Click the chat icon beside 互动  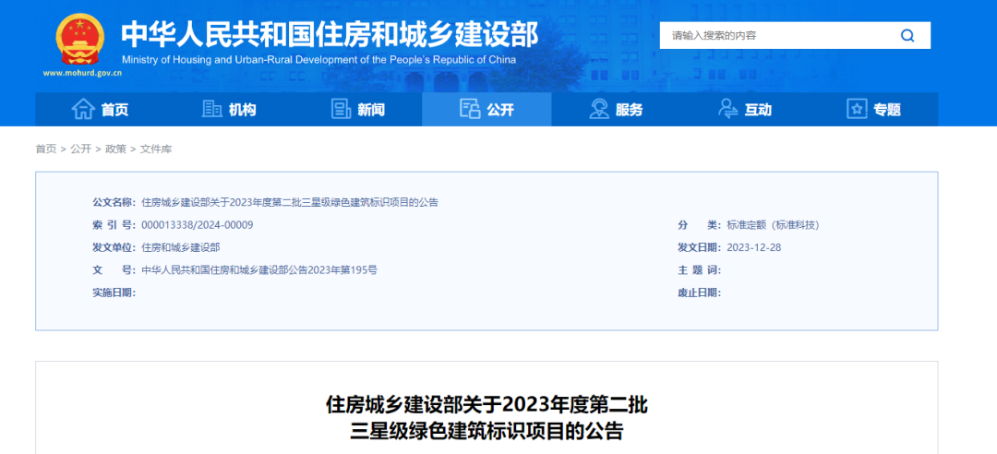728,110
